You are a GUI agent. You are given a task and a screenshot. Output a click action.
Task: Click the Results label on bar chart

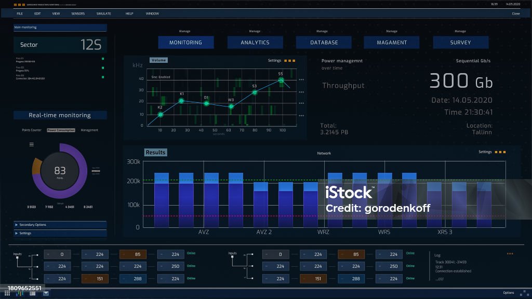(x=156, y=152)
